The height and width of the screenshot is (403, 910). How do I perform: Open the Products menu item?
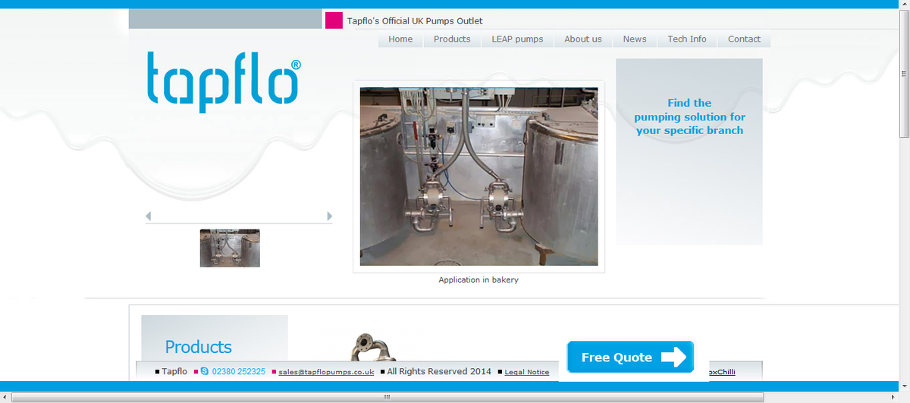click(x=452, y=39)
